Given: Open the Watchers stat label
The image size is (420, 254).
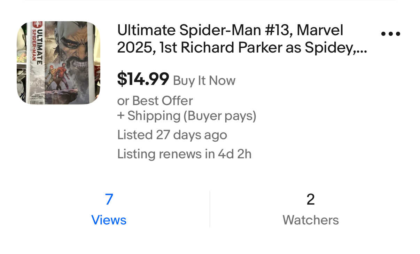Looking at the screenshot, I should 310,220.
